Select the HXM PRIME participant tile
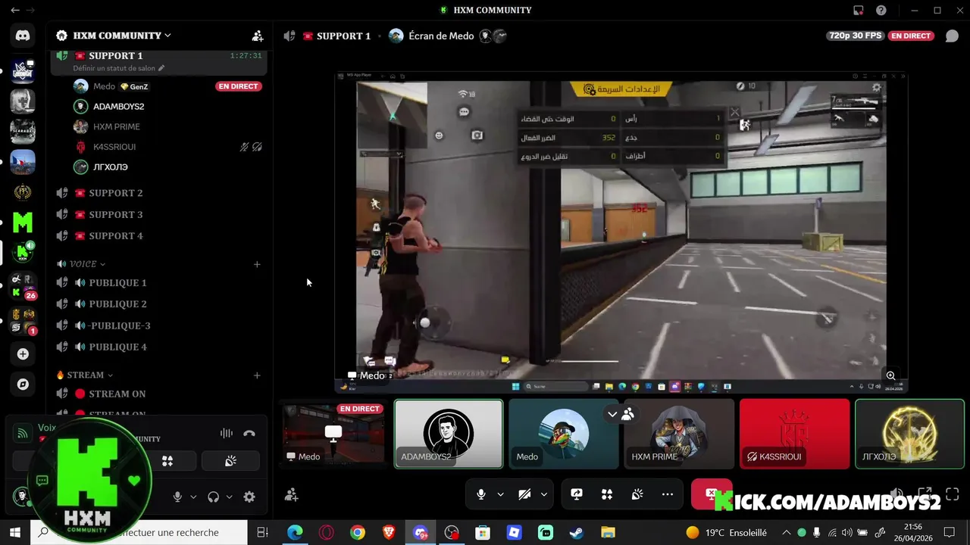 click(x=679, y=434)
